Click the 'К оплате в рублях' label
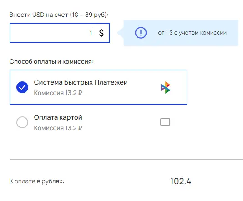 coord(37,181)
